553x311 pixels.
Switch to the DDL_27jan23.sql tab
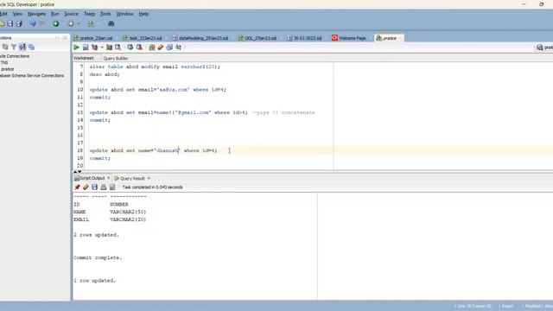click(x=261, y=38)
